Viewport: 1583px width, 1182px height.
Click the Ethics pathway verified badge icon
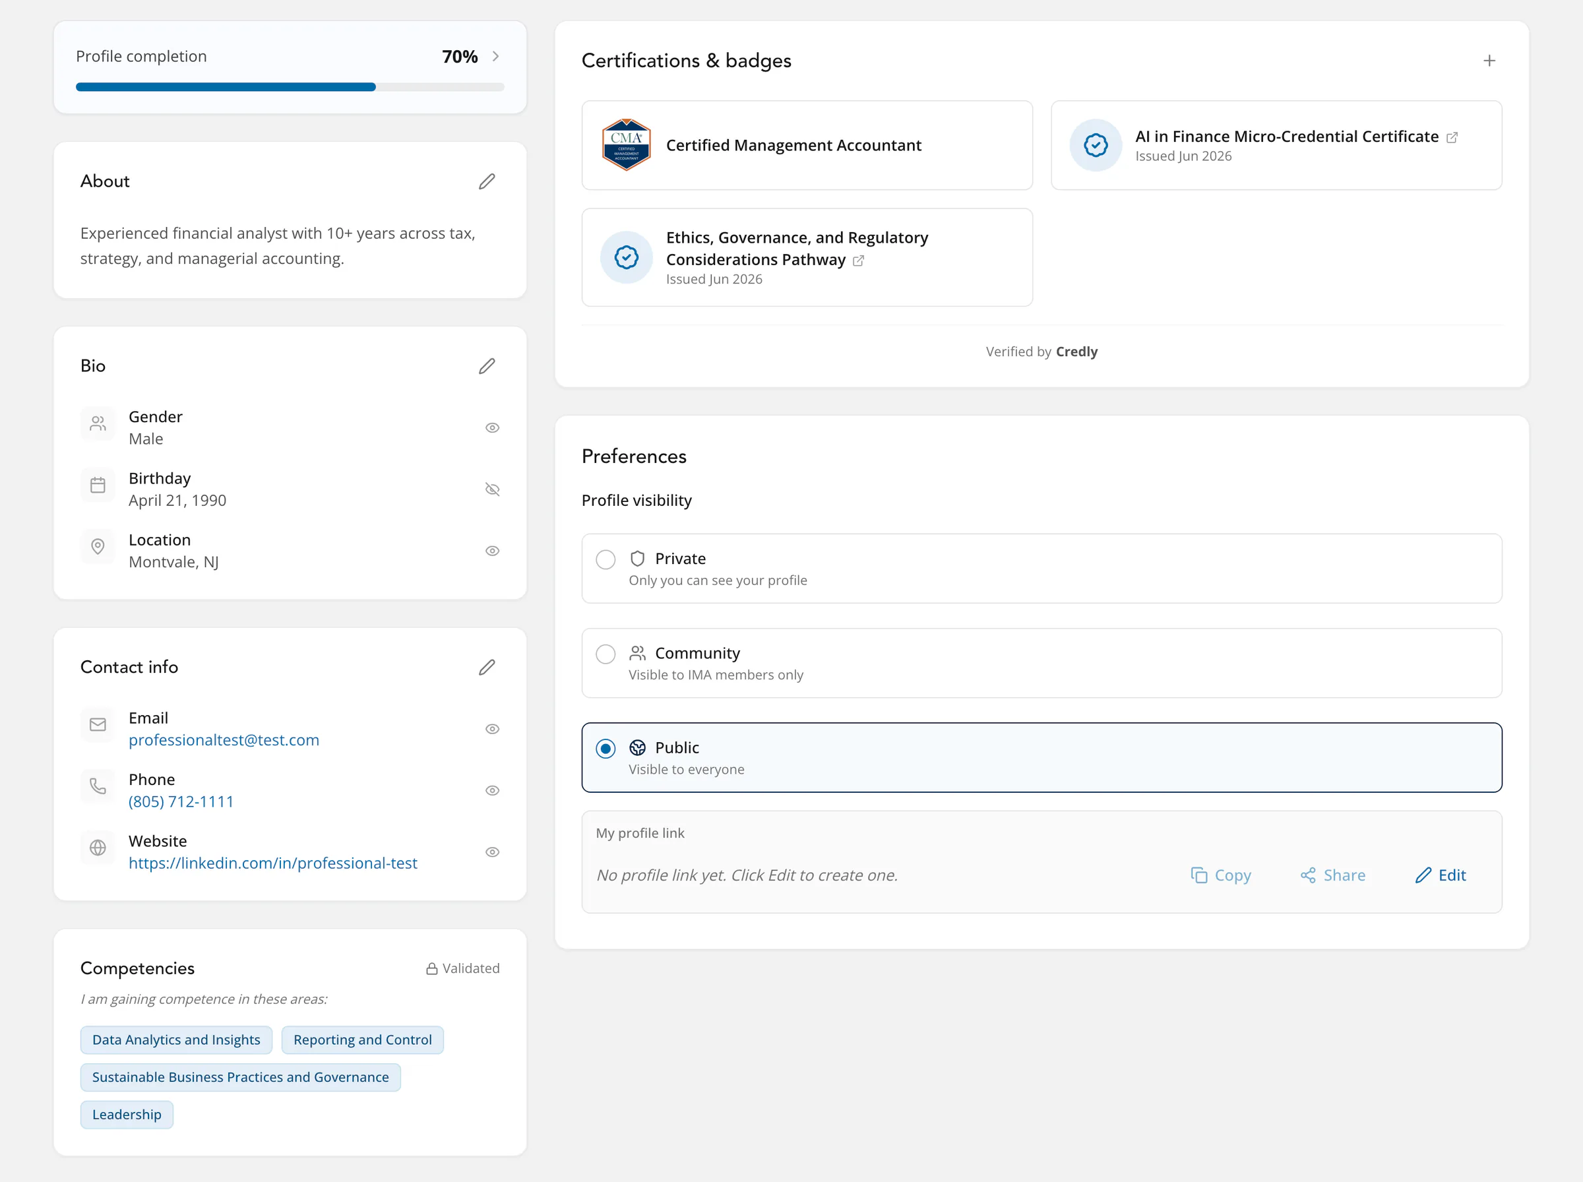(626, 258)
